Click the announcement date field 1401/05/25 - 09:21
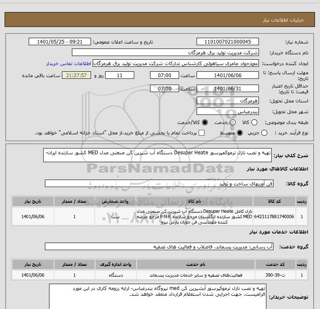The height and width of the screenshot is (309, 320). click(59, 41)
